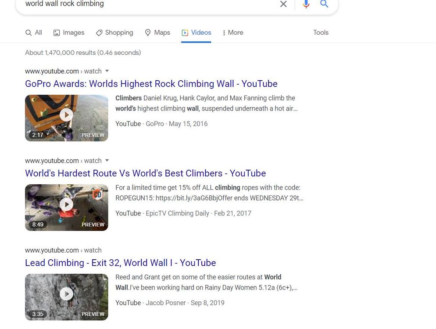Click the third result's www.youtube.com URL breadcrumb
The height and width of the screenshot is (329, 436).
pyautogui.click(x=52, y=250)
